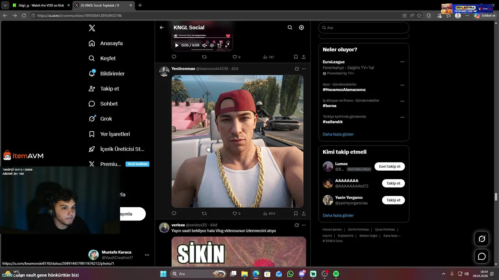Image resolution: width=499 pixels, height=280 pixels.
Task: Click the Ara search field on X
Action: pyautogui.click(x=364, y=28)
